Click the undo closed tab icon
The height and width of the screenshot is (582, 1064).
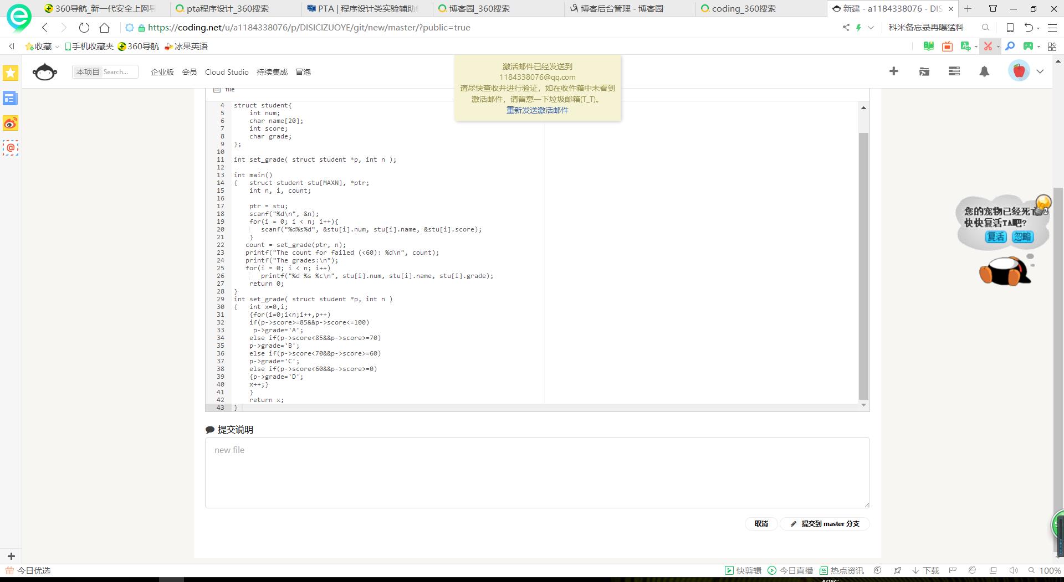pyautogui.click(x=1029, y=28)
